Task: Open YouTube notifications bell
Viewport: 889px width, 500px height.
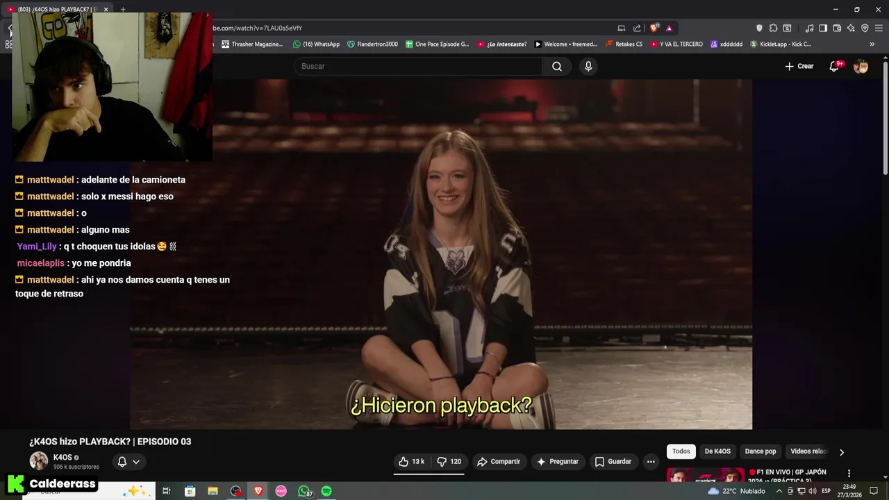Action: click(834, 66)
